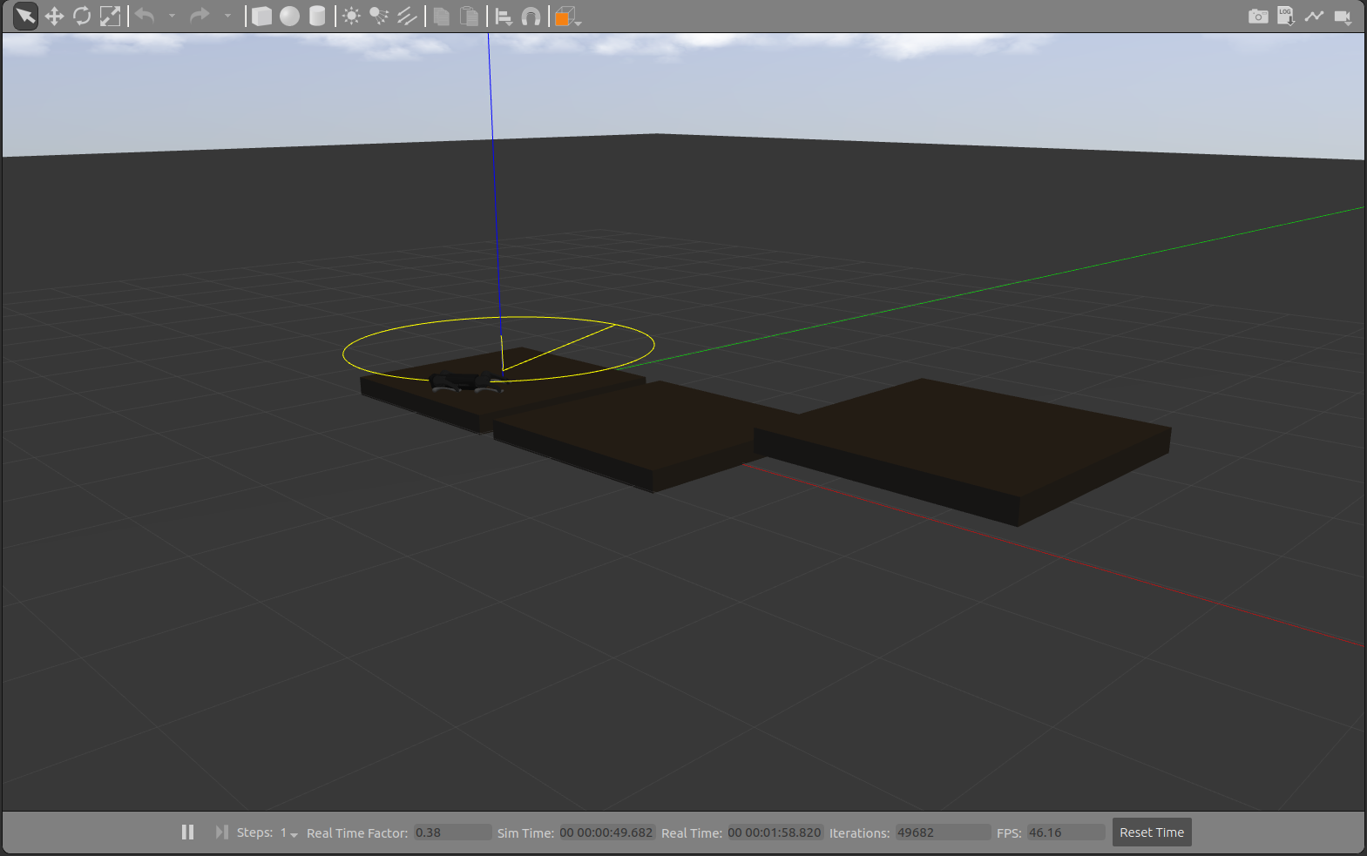
Task: Open the LOG data recording icon
Action: tap(1286, 17)
